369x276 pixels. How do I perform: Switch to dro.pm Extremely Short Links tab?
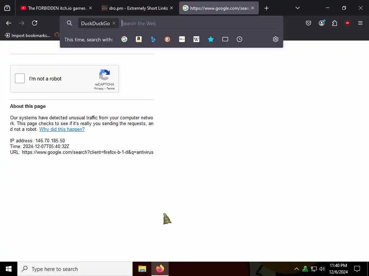point(138,8)
